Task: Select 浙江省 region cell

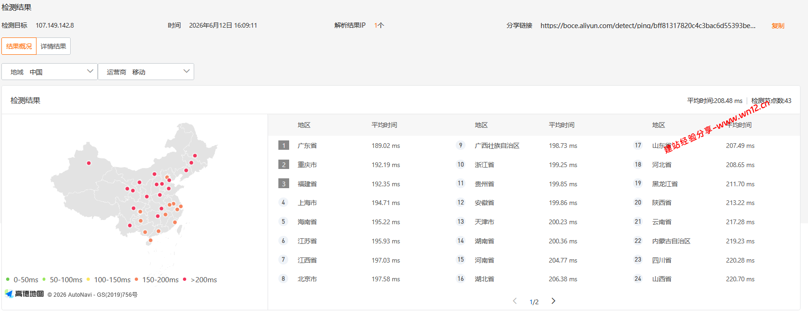Action: click(484, 165)
